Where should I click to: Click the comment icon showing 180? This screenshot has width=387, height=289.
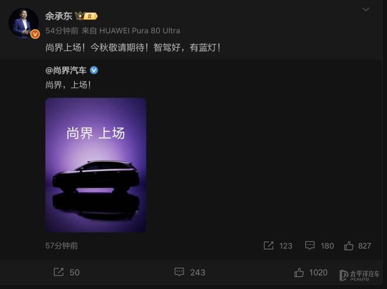tap(310, 246)
